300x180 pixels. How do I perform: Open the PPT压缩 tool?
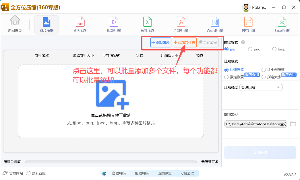pyautogui.click(x=248, y=24)
